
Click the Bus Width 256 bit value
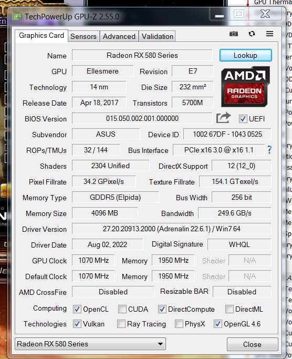coord(242,197)
